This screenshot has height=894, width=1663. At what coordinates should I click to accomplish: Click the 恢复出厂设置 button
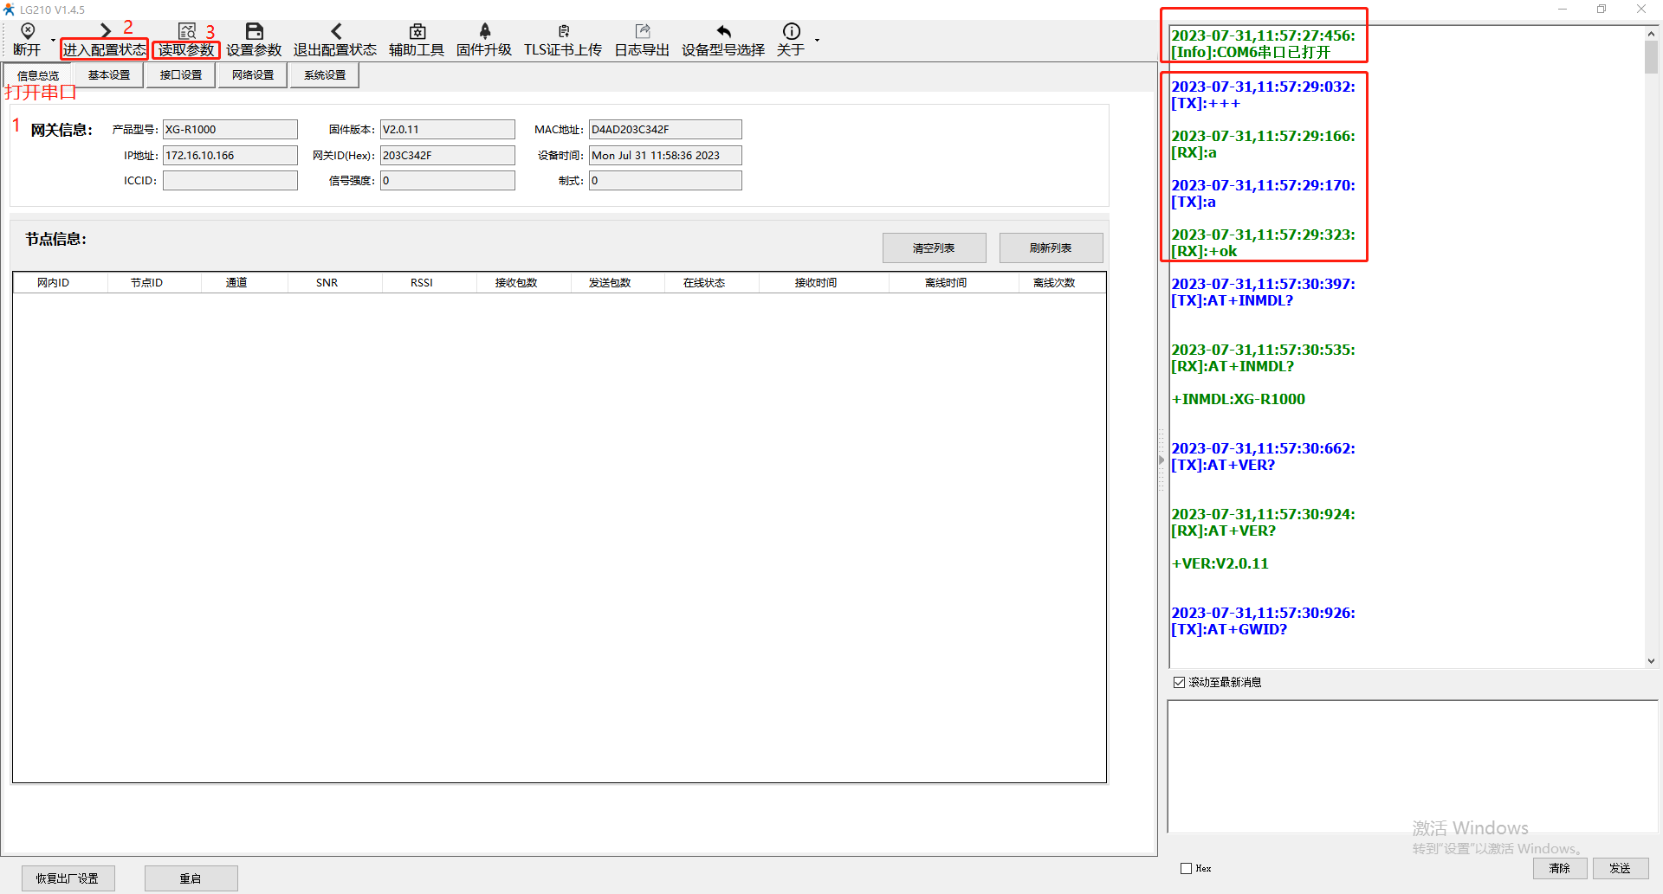coord(68,878)
